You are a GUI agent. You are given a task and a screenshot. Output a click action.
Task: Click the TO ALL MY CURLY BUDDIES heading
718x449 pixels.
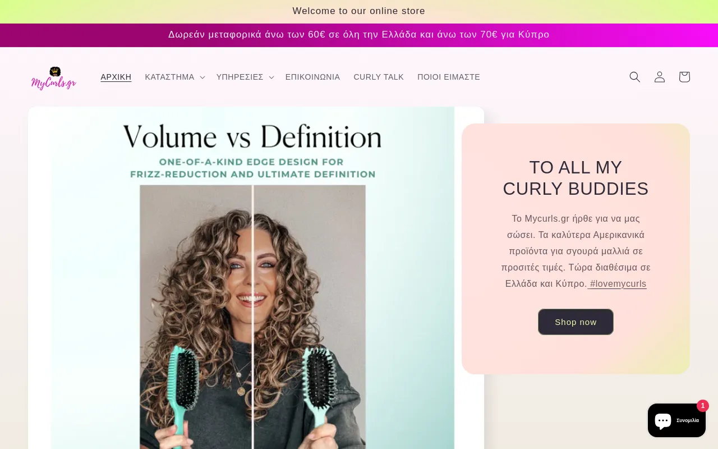tap(576, 178)
